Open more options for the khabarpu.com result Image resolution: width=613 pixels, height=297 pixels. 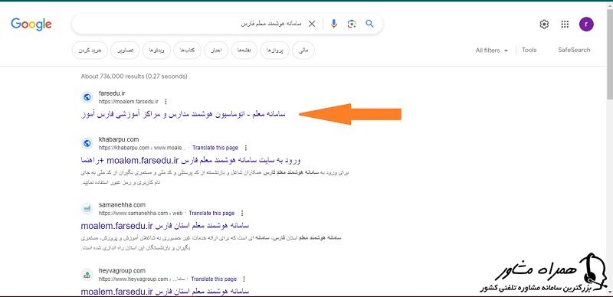pyautogui.click(x=245, y=148)
